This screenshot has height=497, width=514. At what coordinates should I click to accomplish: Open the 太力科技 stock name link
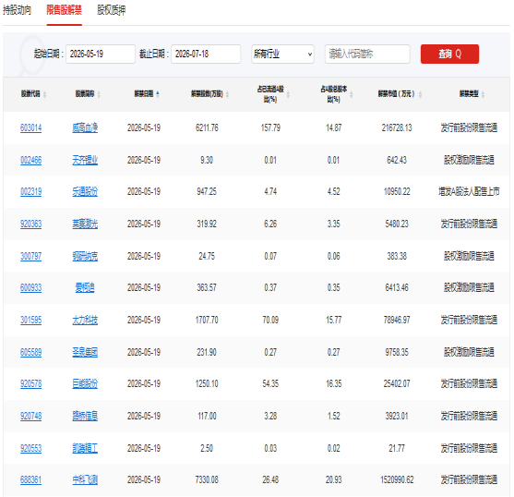tap(85, 320)
